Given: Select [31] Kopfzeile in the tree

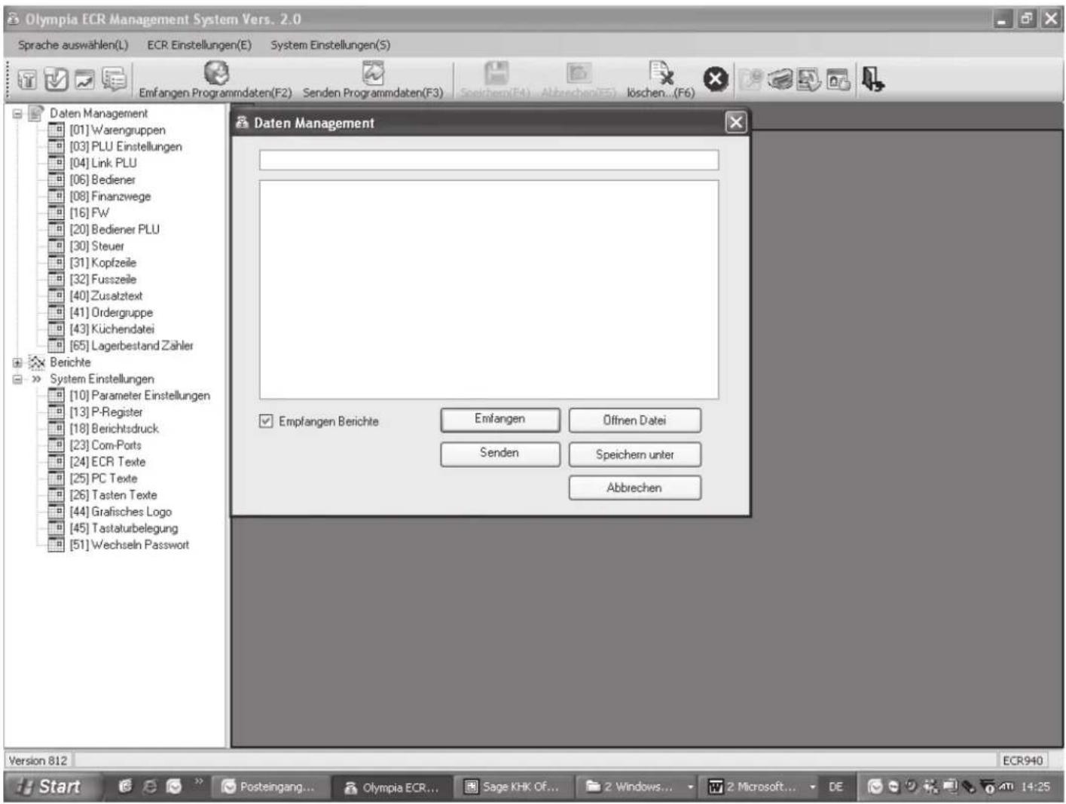Looking at the screenshot, I should coord(103,263).
